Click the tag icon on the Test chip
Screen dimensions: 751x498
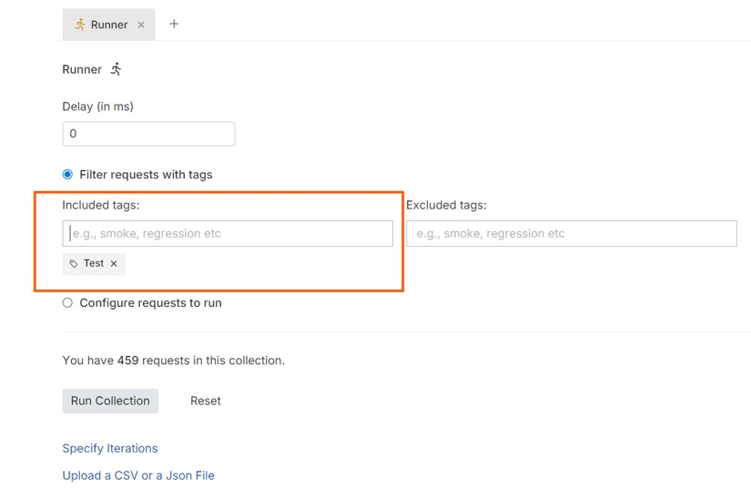74,264
